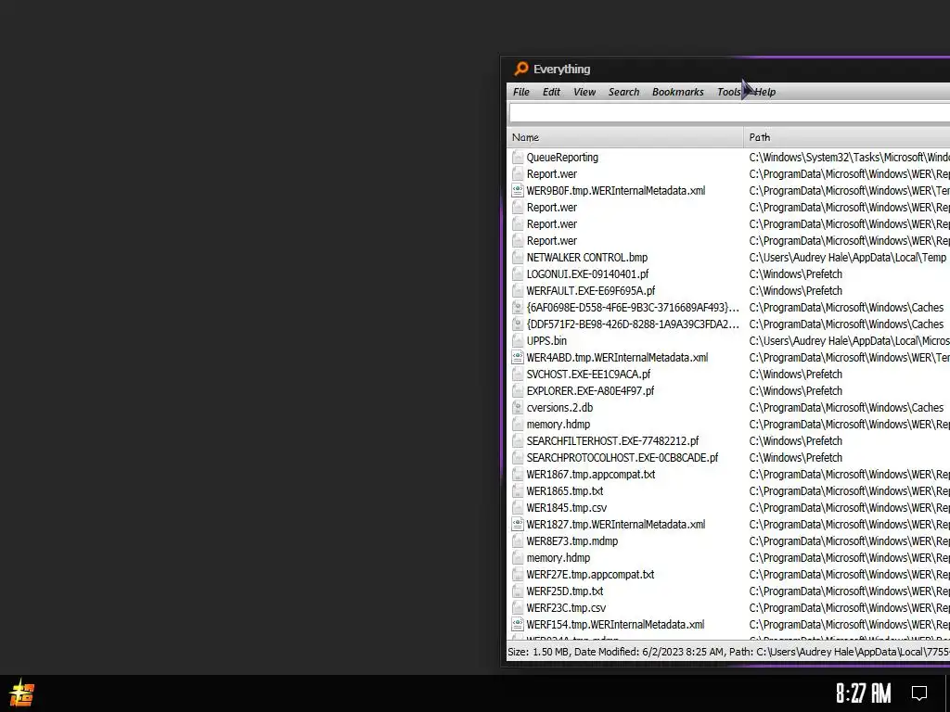The image size is (950, 712).
Task: Open the Search menu
Action: (624, 92)
